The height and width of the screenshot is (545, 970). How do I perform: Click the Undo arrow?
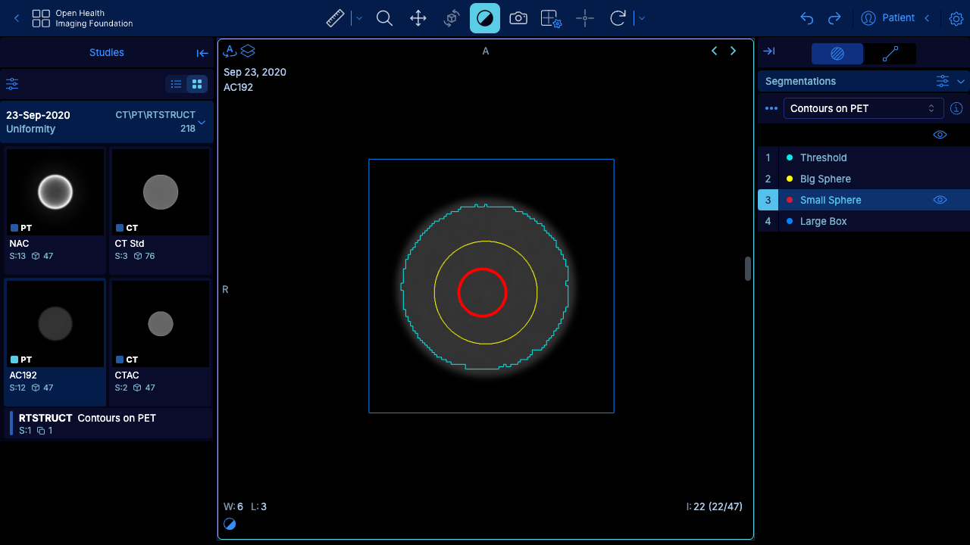click(x=807, y=18)
